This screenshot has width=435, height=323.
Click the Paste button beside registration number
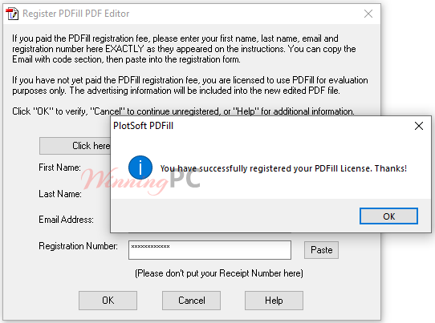[x=321, y=250]
